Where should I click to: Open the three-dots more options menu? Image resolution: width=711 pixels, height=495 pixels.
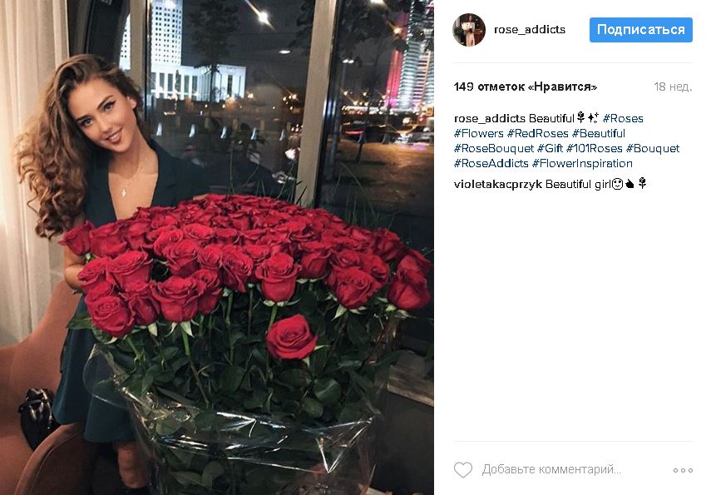[683, 471]
